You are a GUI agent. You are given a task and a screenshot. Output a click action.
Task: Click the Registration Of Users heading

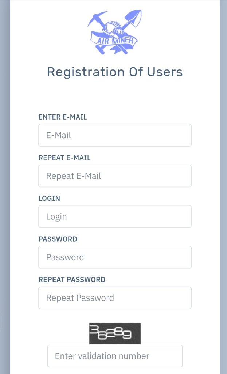click(x=115, y=72)
